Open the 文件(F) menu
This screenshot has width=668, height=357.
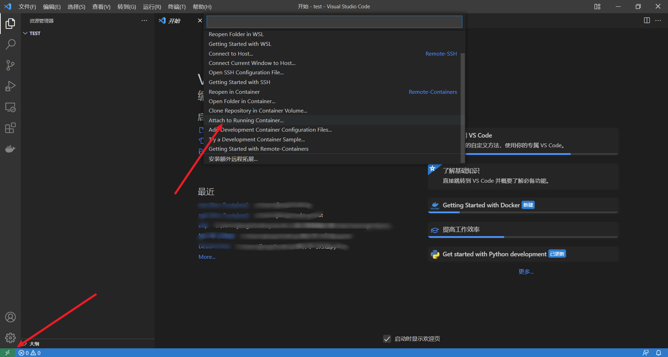(27, 7)
